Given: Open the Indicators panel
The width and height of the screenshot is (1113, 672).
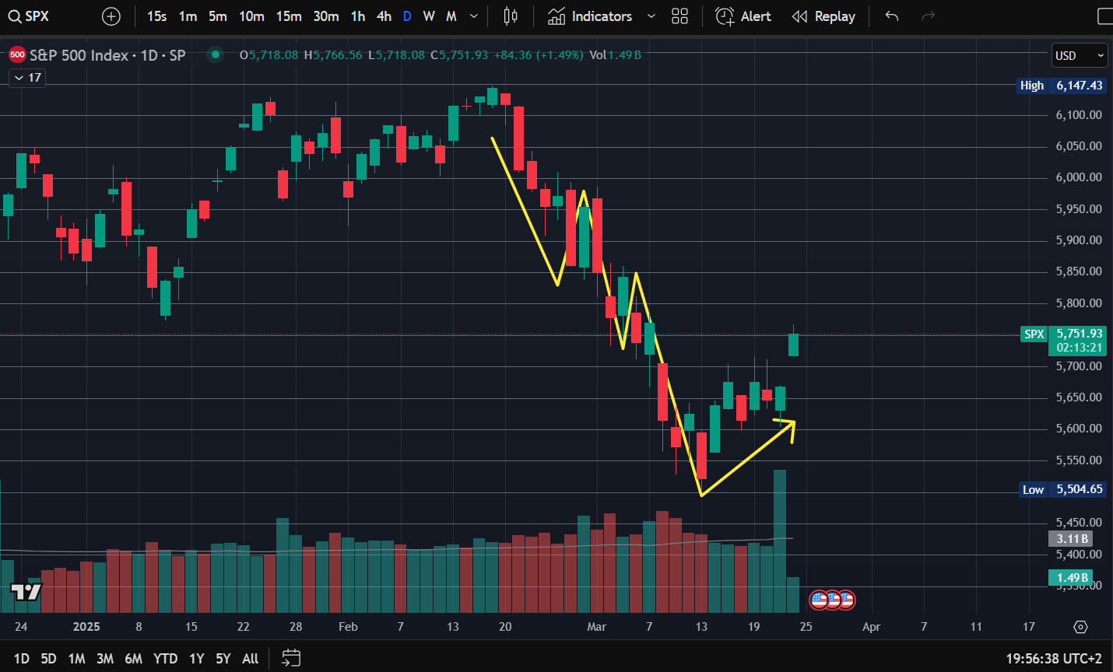Looking at the screenshot, I should point(590,16).
